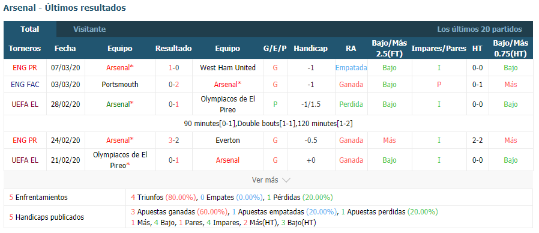This screenshot has height=233, width=539.
Task: Click the Impares/Pares column header
Action: [439, 49]
